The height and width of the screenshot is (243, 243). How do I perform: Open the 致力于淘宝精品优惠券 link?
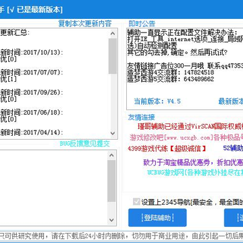[193, 162]
